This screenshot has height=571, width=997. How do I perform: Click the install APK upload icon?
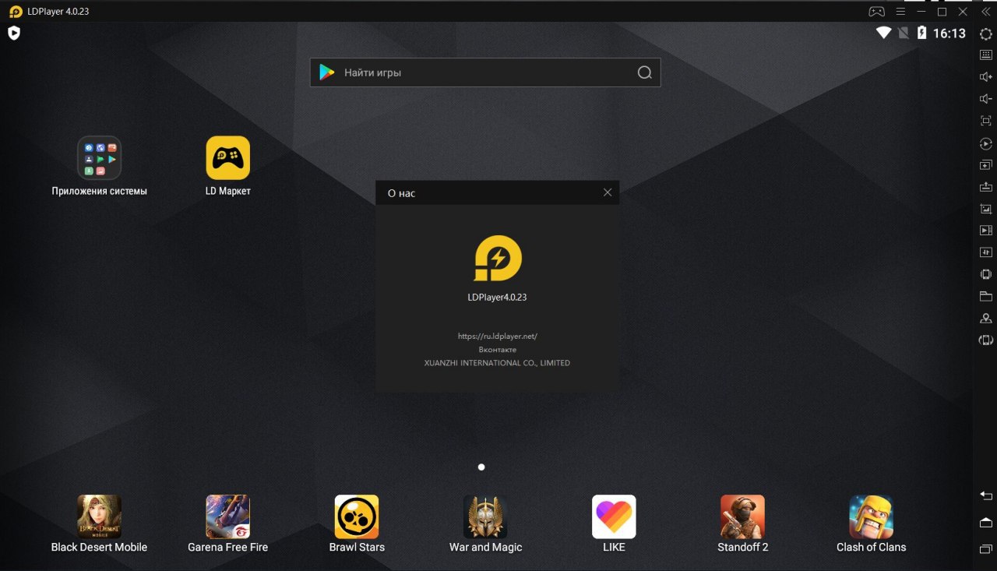pos(985,187)
